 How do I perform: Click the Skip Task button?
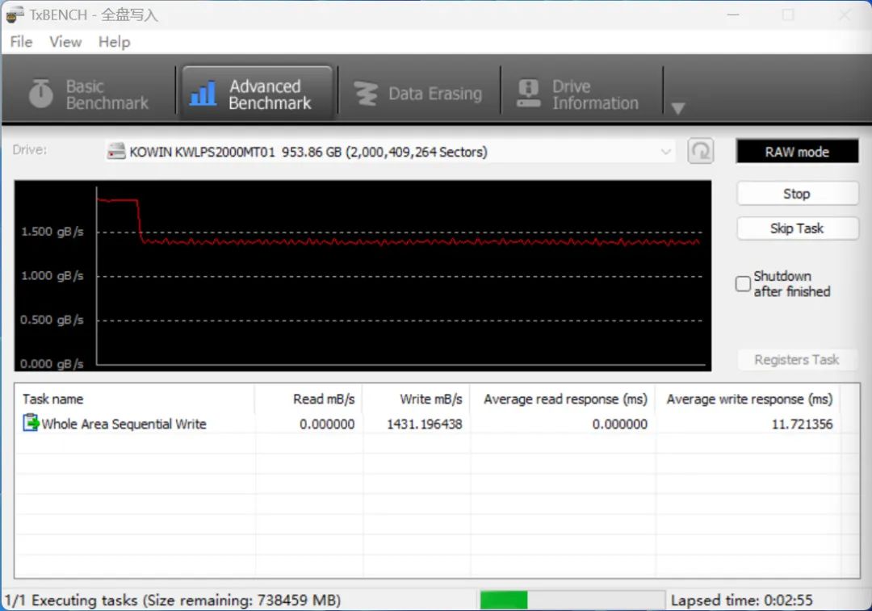coord(797,228)
